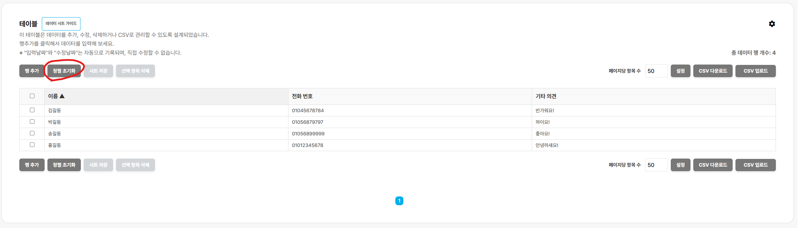Open the 데이터 시트 가이드 button
Screen dimensions: 798x228
click(61, 24)
